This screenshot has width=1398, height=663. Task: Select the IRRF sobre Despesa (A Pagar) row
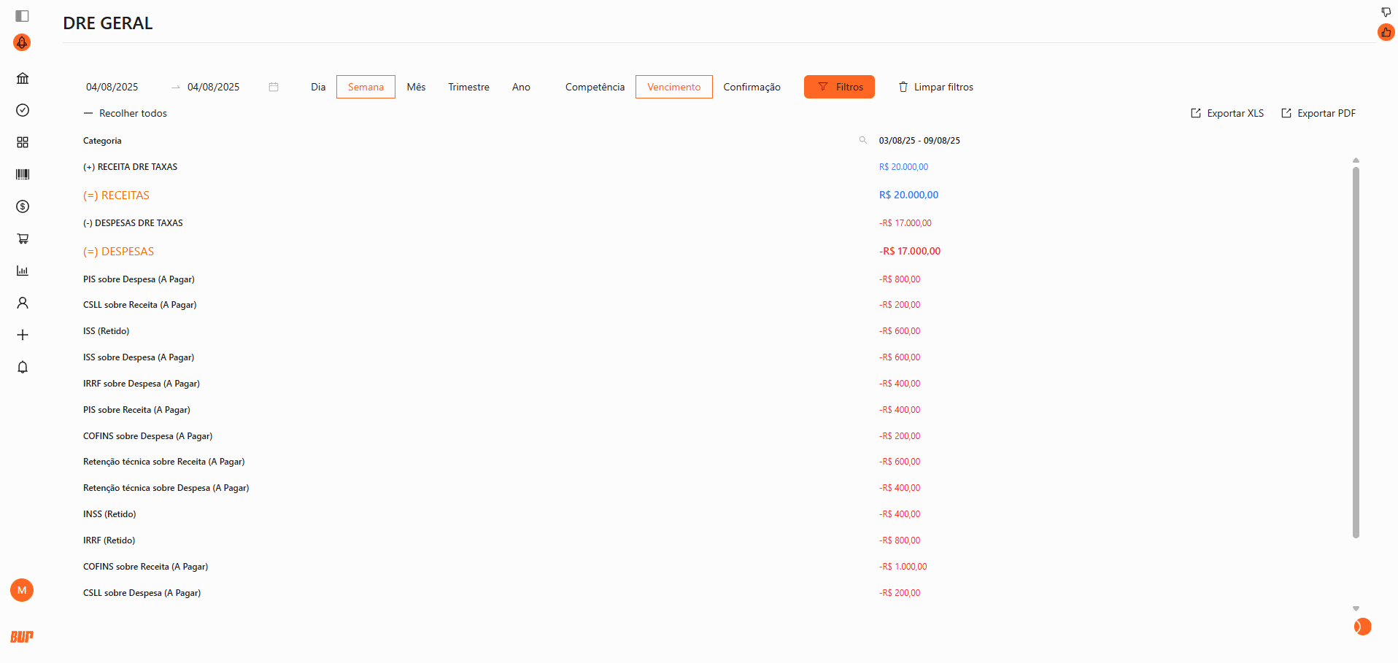pos(717,384)
